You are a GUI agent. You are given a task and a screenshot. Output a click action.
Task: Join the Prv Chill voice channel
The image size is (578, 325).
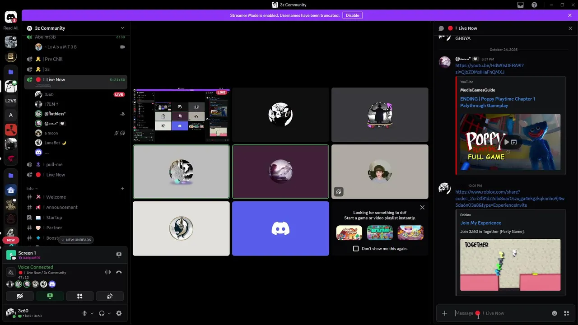(75, 59)
